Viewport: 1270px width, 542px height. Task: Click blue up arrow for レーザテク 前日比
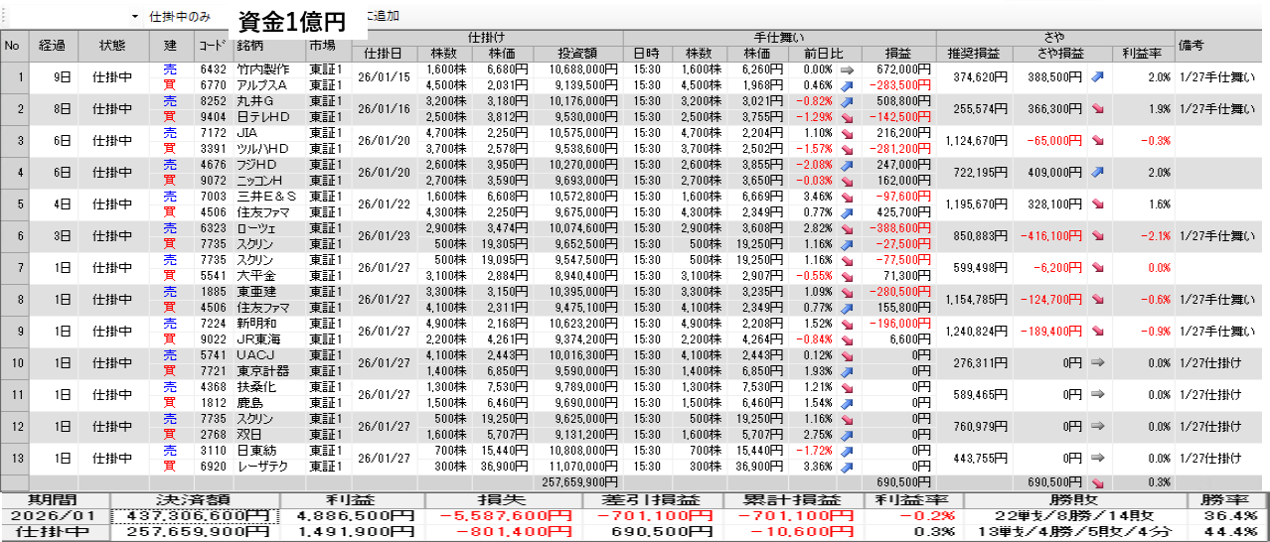pos(847,466)
